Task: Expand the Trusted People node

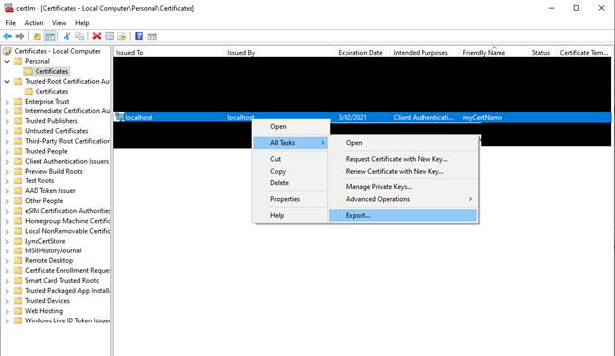Action: tap(7, 151)
